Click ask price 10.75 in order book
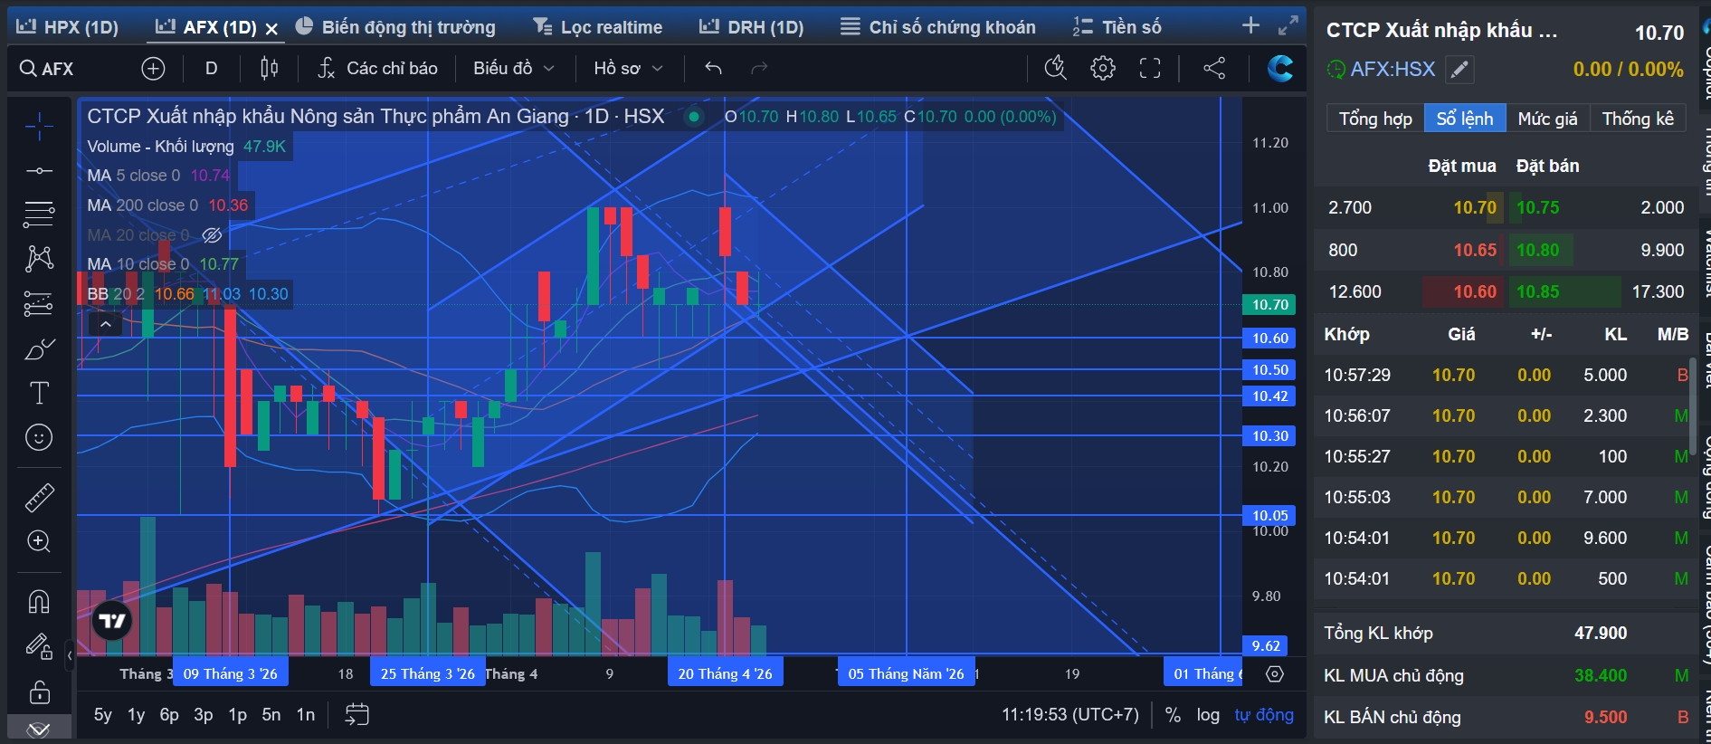 [x=1537, y=207]
